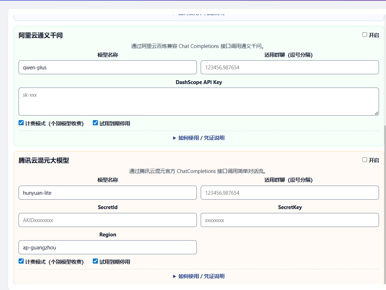Focus 适用群聊 field in 阿里云通义千问 section
This screenshot has height=290, width=386.
pos(290,67)
